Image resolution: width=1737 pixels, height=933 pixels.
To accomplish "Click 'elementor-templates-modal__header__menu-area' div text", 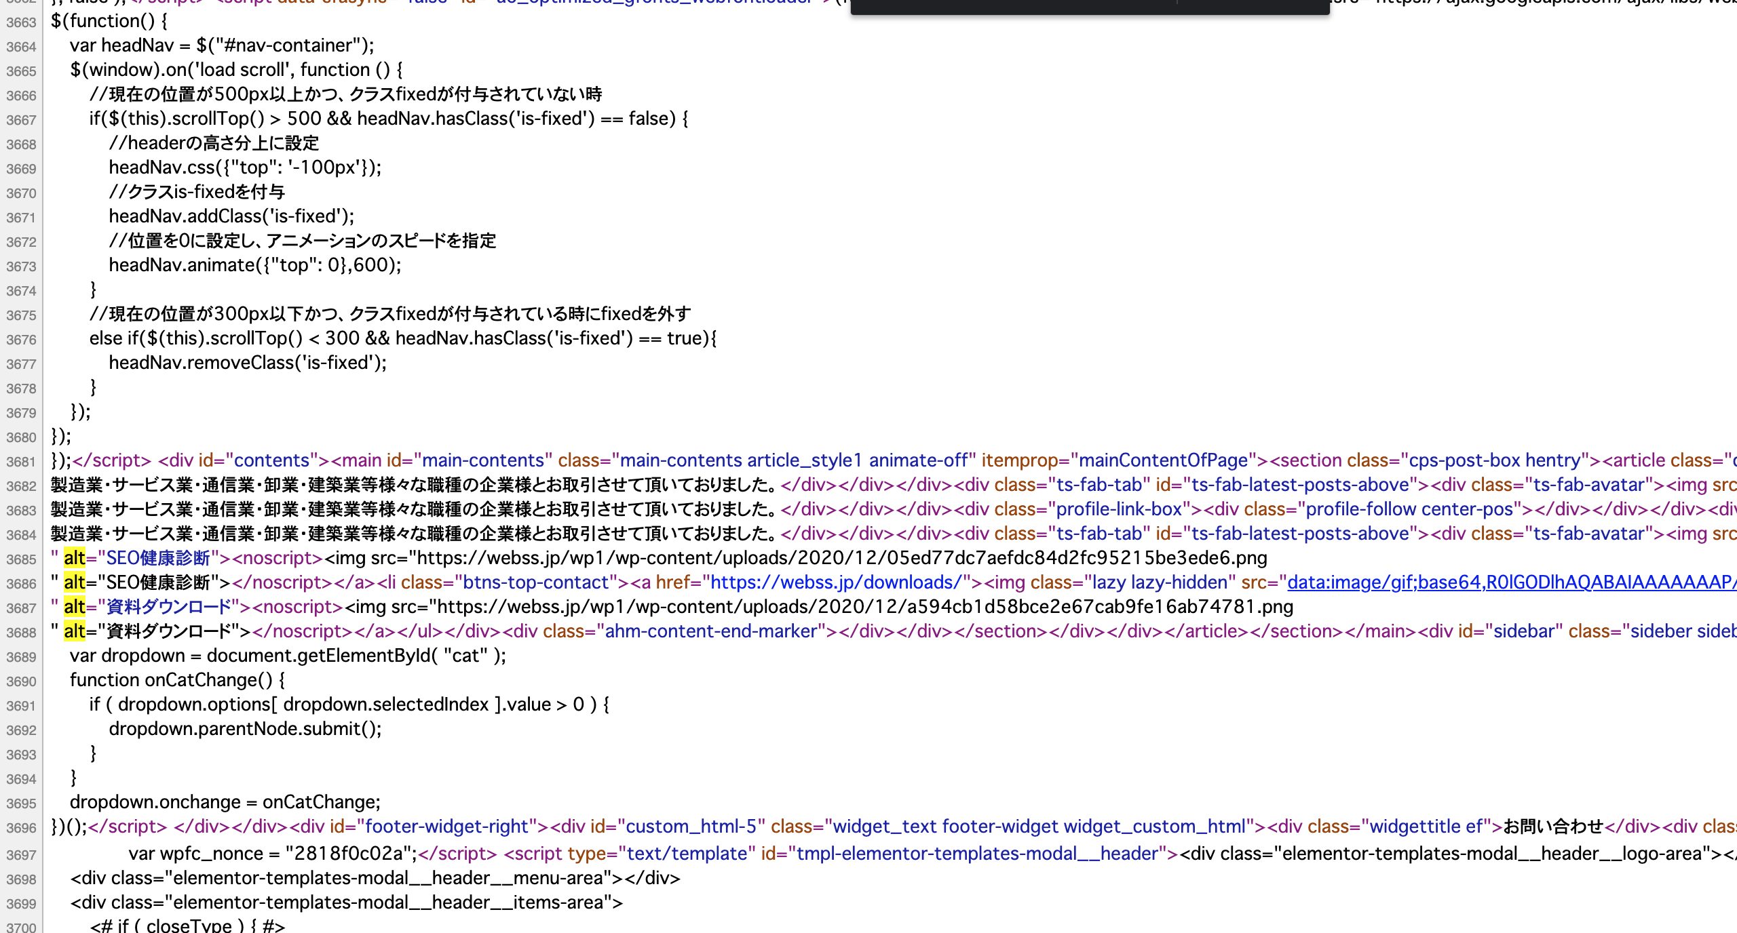I will [x=375, y=878].
